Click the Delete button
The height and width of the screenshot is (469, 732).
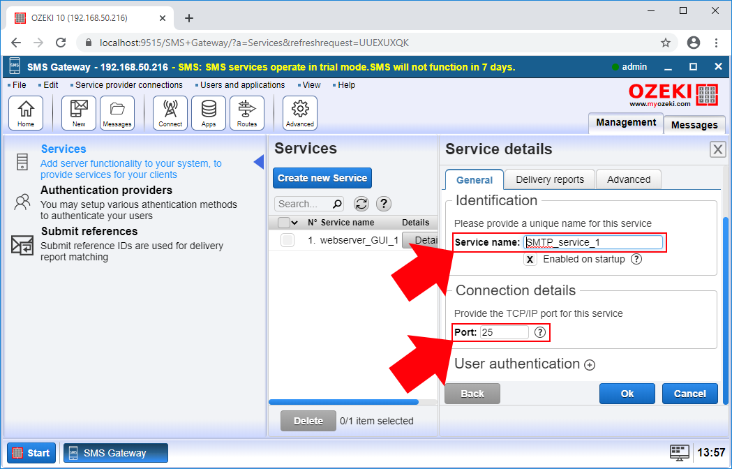click(308, 421)
